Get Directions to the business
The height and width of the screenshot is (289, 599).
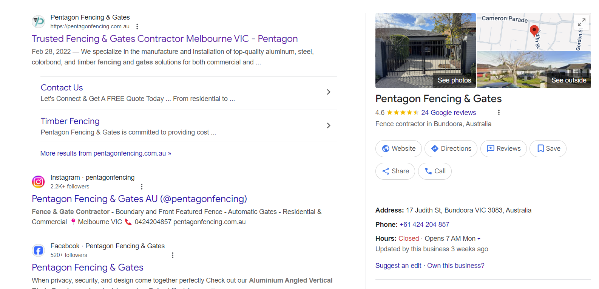(451, 148)
